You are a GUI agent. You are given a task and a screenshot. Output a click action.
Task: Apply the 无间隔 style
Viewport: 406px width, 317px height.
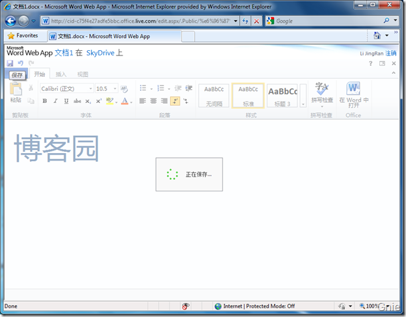pyautogui.click(x=214, y=96)
